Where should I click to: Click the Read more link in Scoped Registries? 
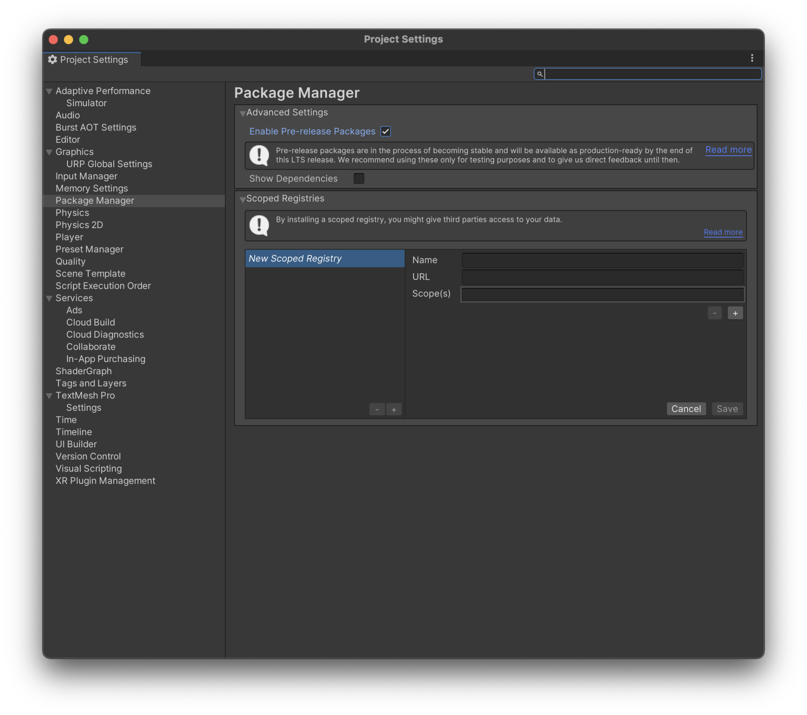(723, 231)
